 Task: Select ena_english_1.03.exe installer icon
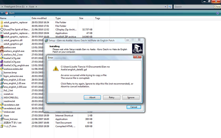point(2,80)
